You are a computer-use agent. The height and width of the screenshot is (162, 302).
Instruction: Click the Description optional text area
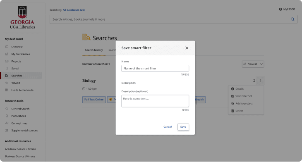pos(155,101)
